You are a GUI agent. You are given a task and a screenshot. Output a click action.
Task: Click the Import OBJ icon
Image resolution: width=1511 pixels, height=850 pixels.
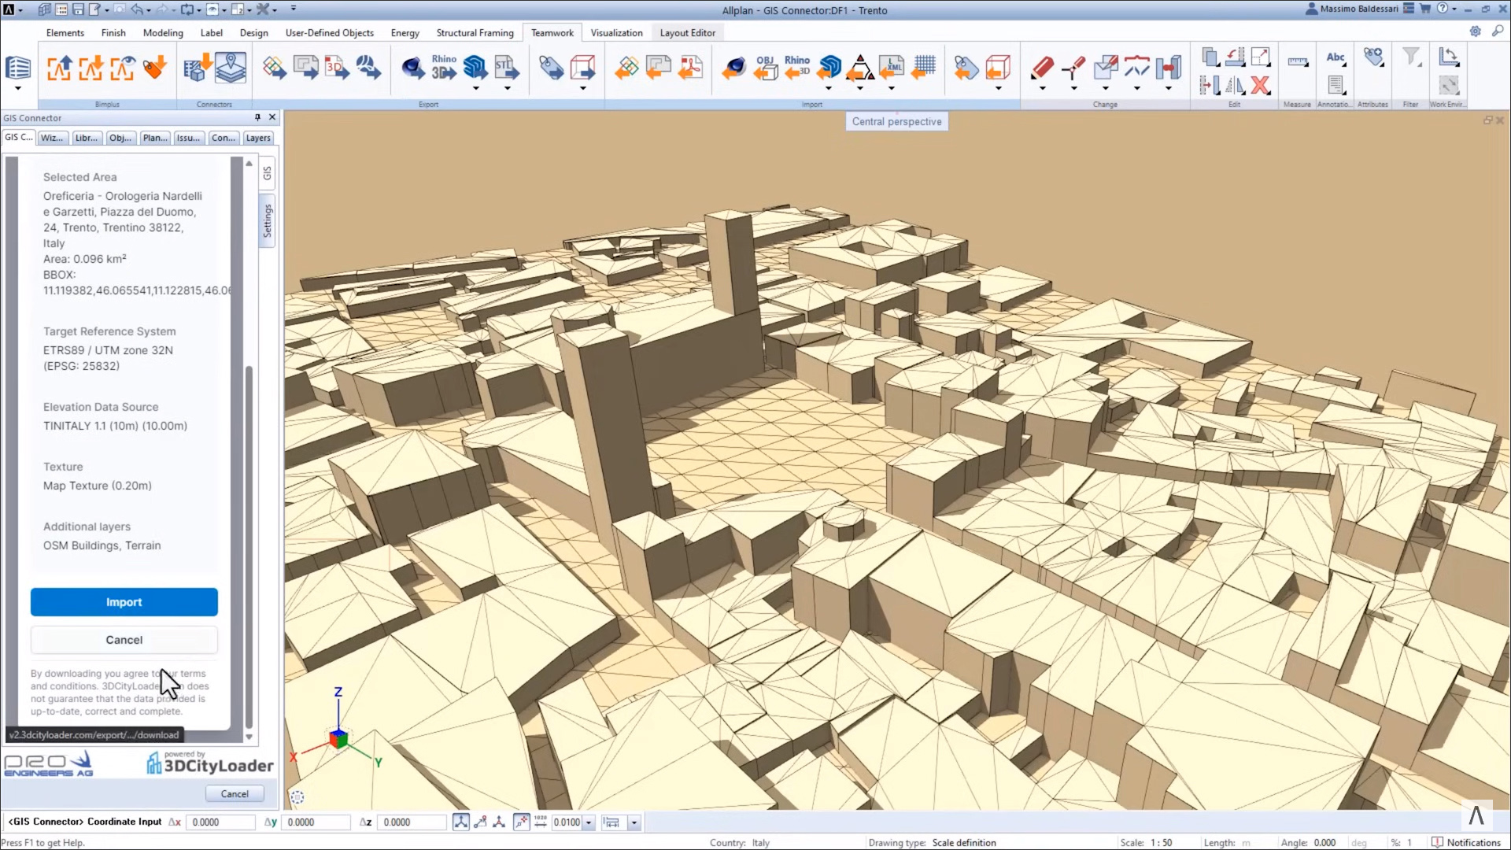(x=765, y=68)
